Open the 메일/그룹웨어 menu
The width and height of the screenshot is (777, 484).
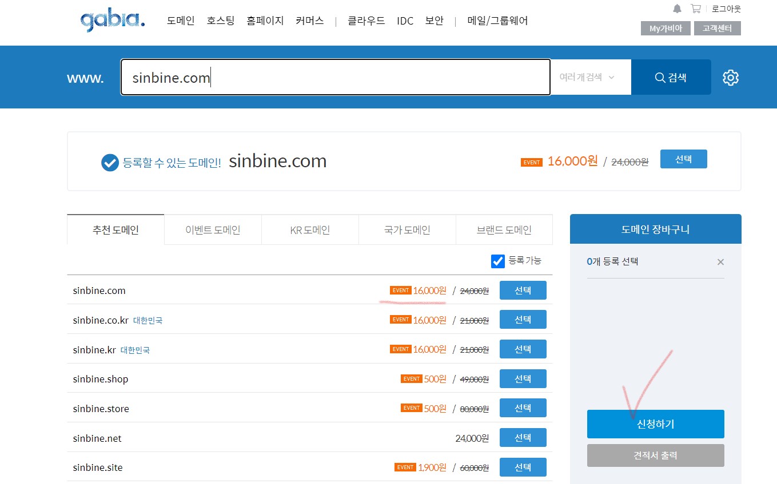point(497,21)
